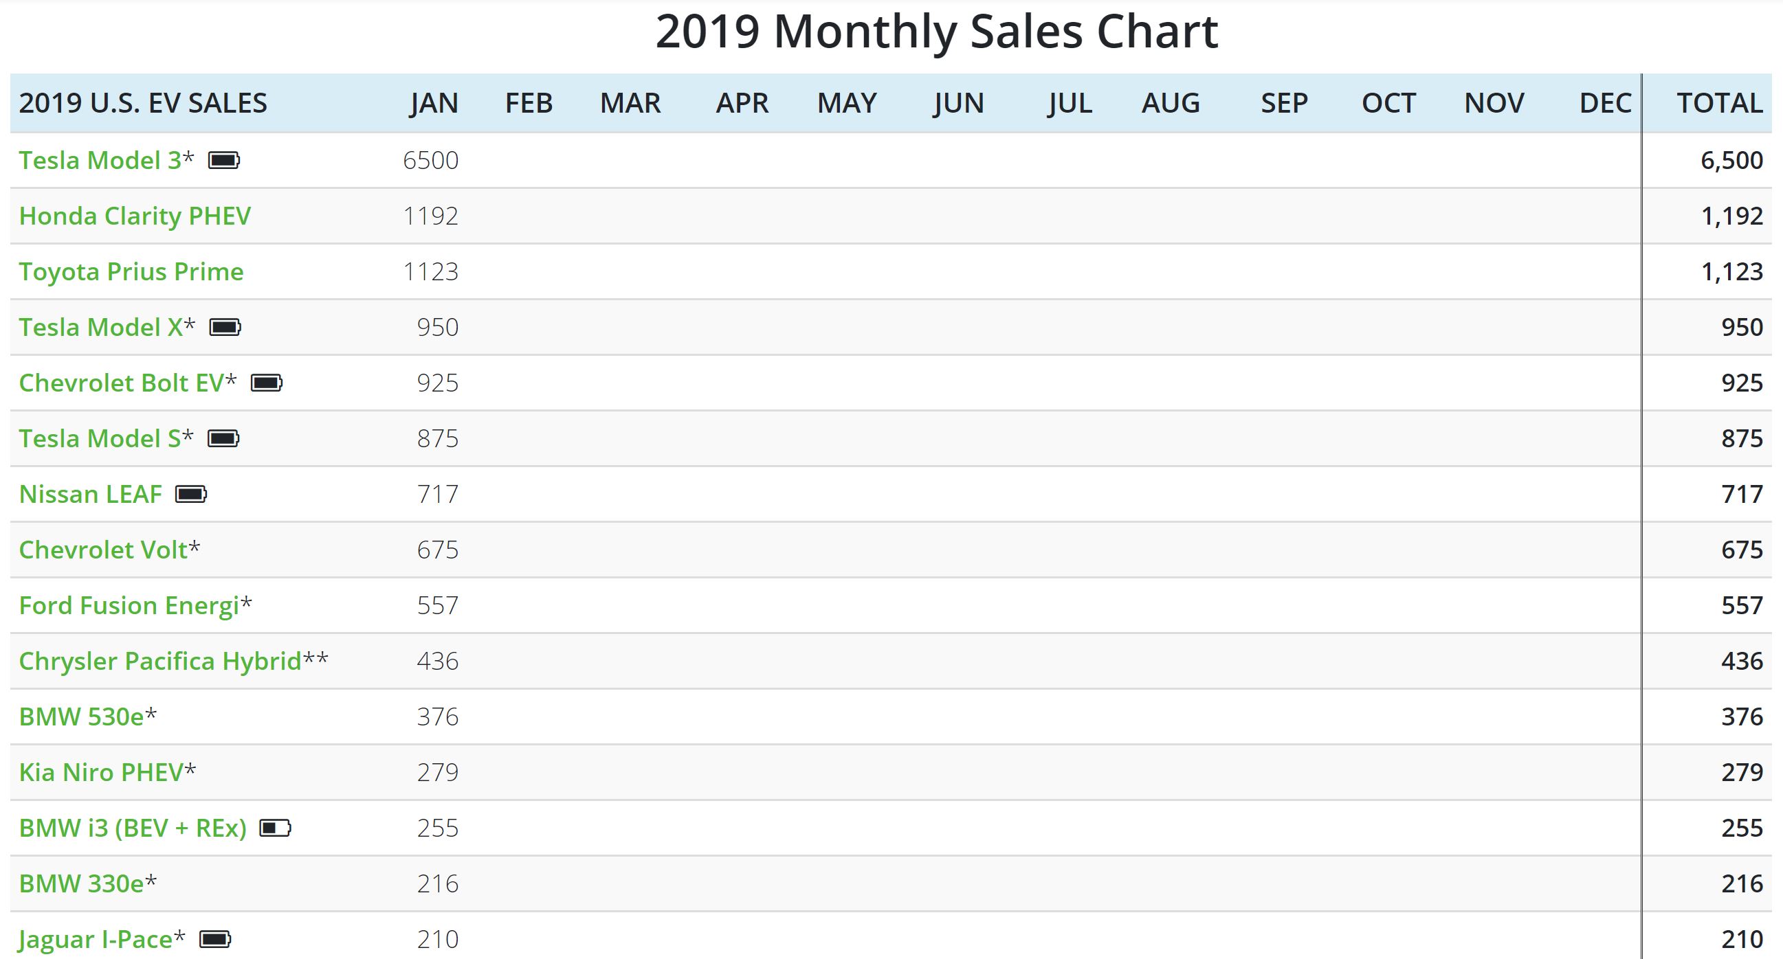1783x959 pixels.
Task: Select January value 255 for BMW i3
Action: [437, 828]
